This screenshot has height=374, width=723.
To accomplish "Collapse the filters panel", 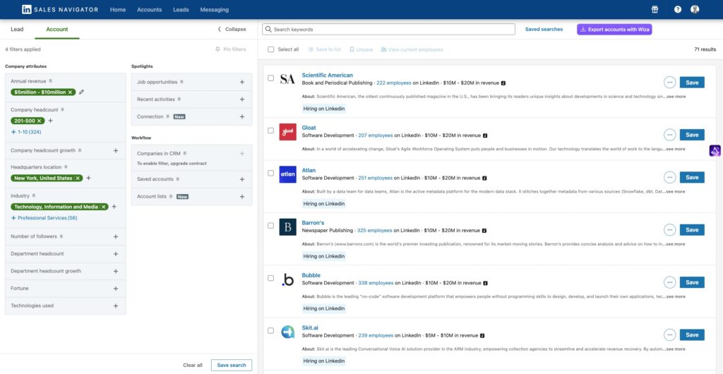I will (x=232, y=29).
